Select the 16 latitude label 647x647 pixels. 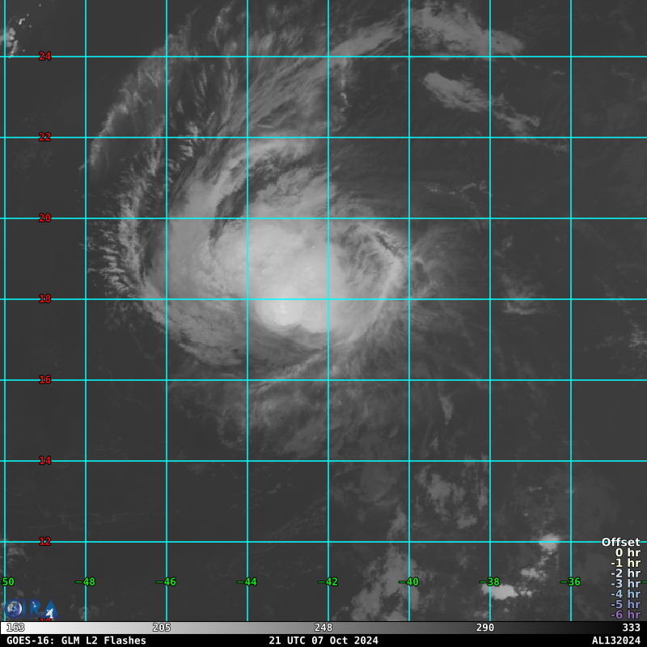click(45, 379)
